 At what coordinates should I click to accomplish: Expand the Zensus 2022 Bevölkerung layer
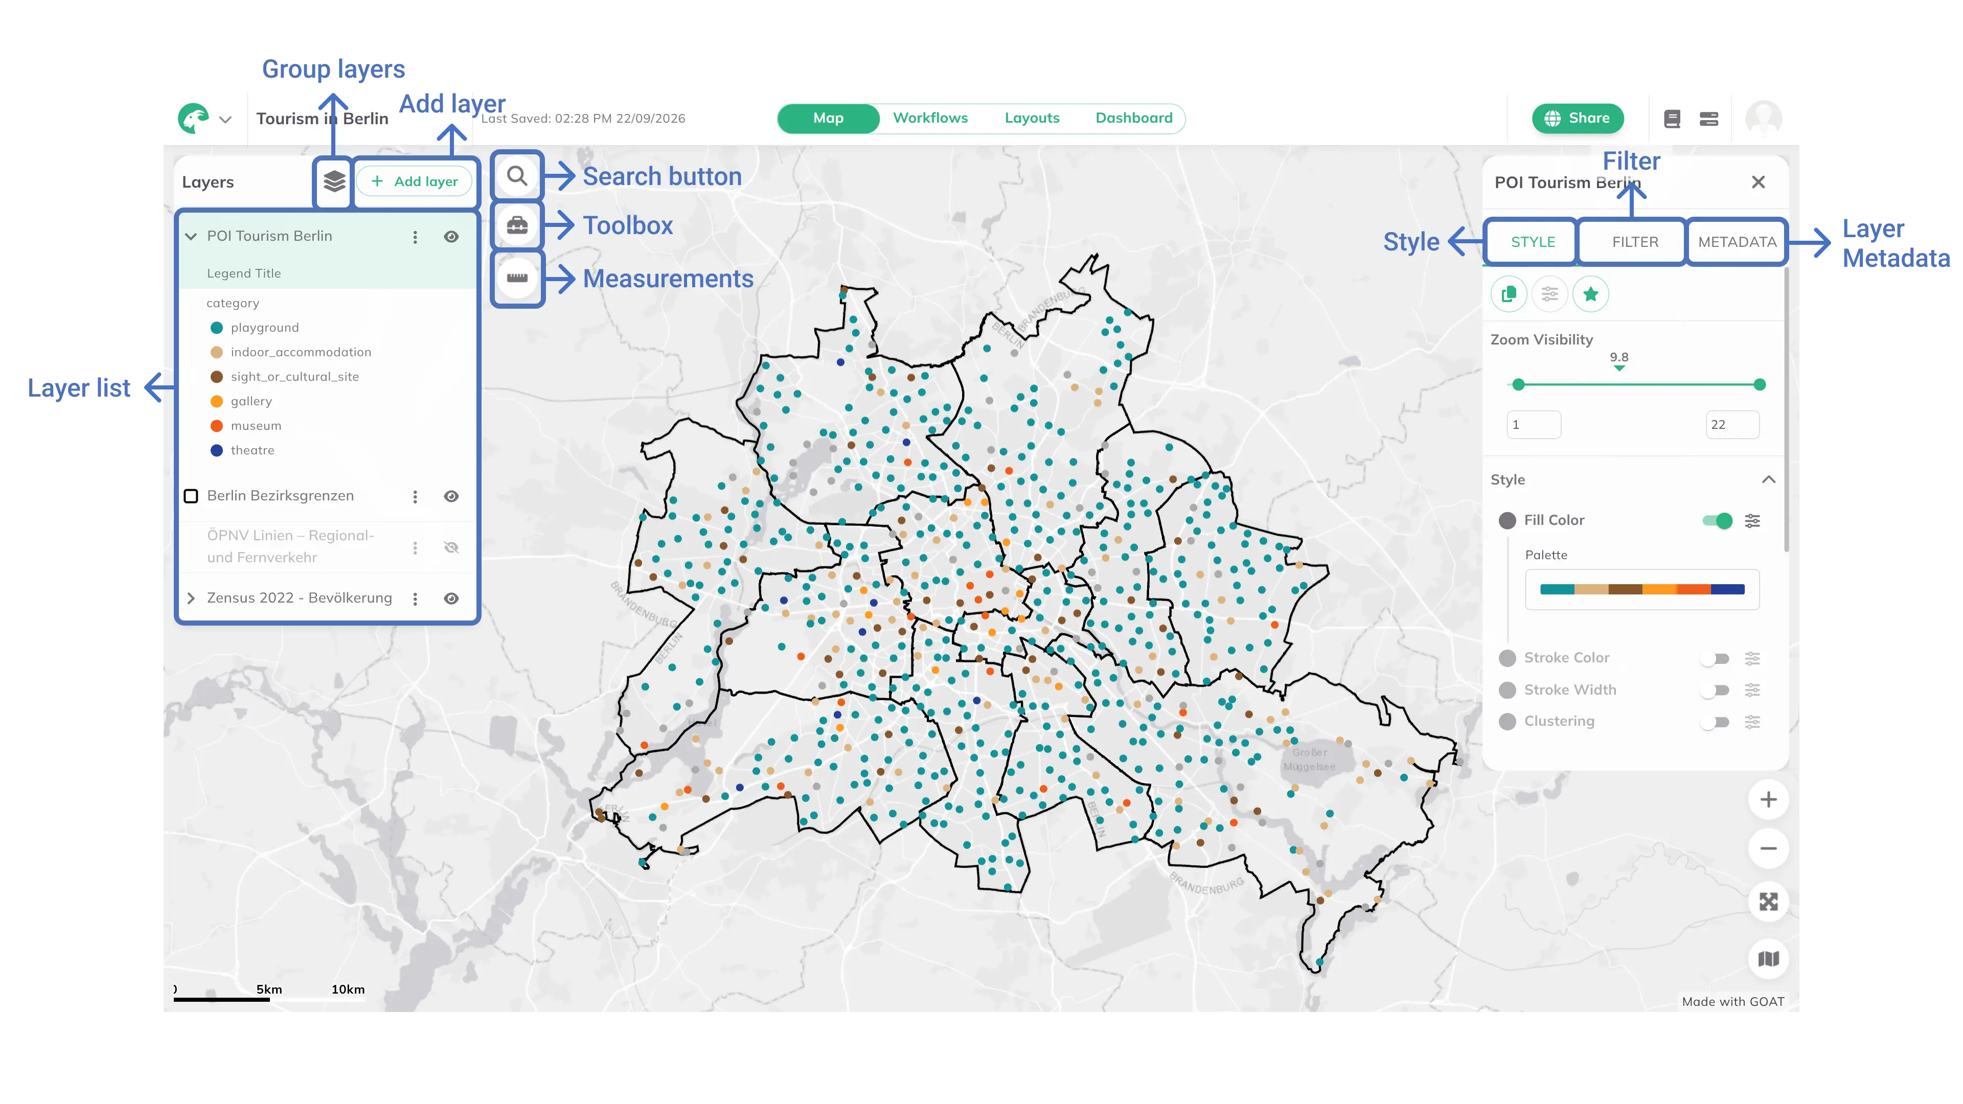(191, 599)
